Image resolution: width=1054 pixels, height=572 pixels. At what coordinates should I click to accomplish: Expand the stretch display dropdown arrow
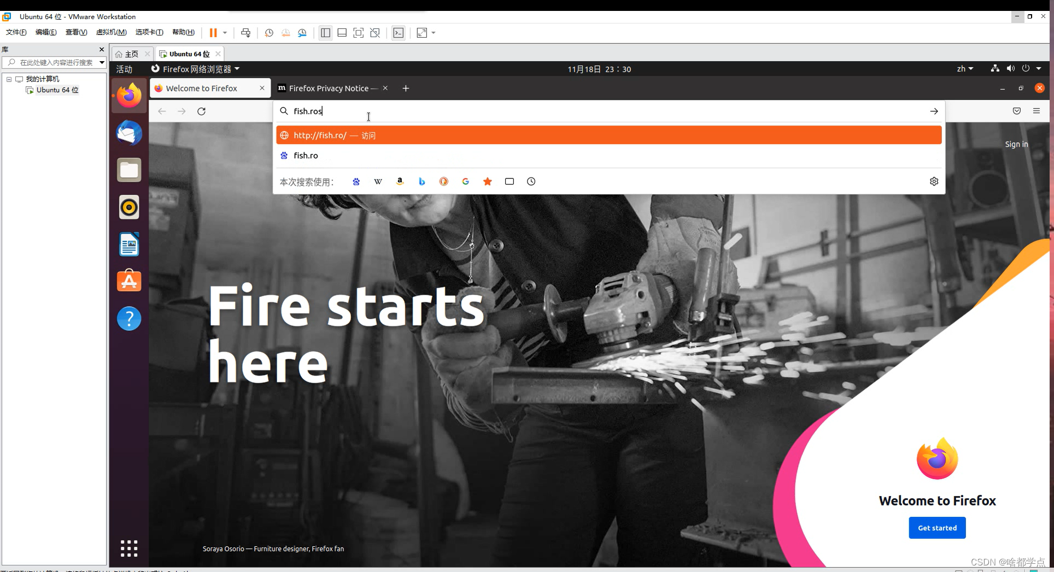(x=434, y=33)
